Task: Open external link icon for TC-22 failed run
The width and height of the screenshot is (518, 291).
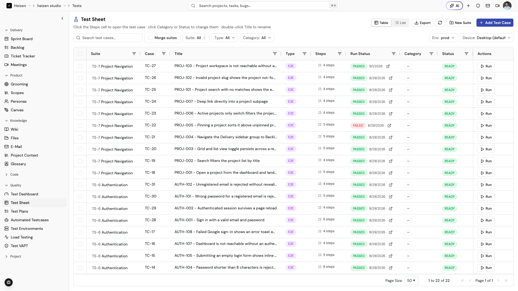Action: coord(389,126)
